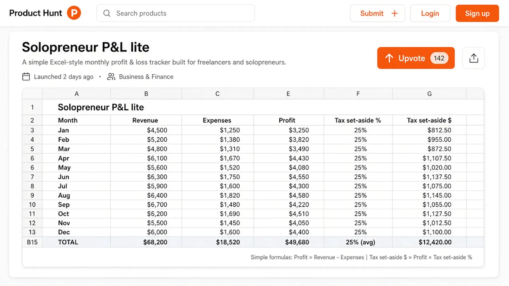Click Jun revenue cell '$6,300'

[146, 177]
